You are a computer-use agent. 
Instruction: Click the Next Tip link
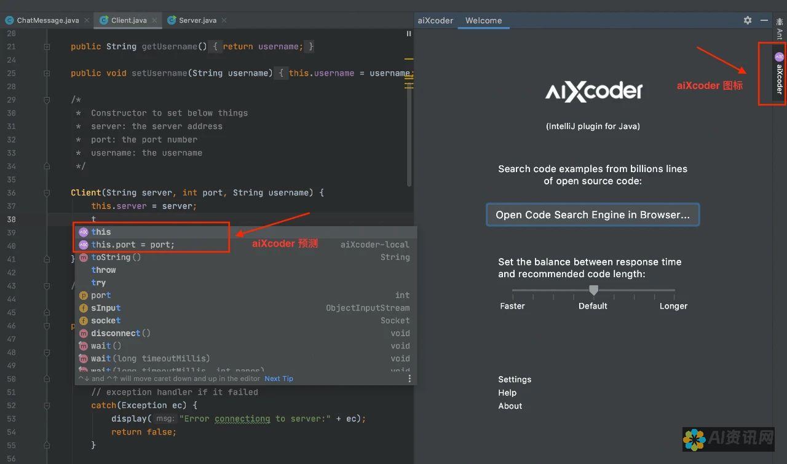click(x=279, y=379)
